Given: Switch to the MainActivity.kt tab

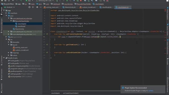Looking at the screenshot, I should tap(69, 7).
